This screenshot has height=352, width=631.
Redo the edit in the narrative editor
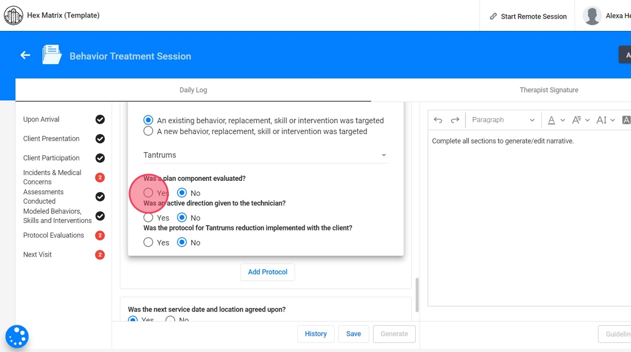[x=455, y=120]
